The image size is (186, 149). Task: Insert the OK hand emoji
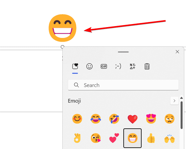click(77, 138)
